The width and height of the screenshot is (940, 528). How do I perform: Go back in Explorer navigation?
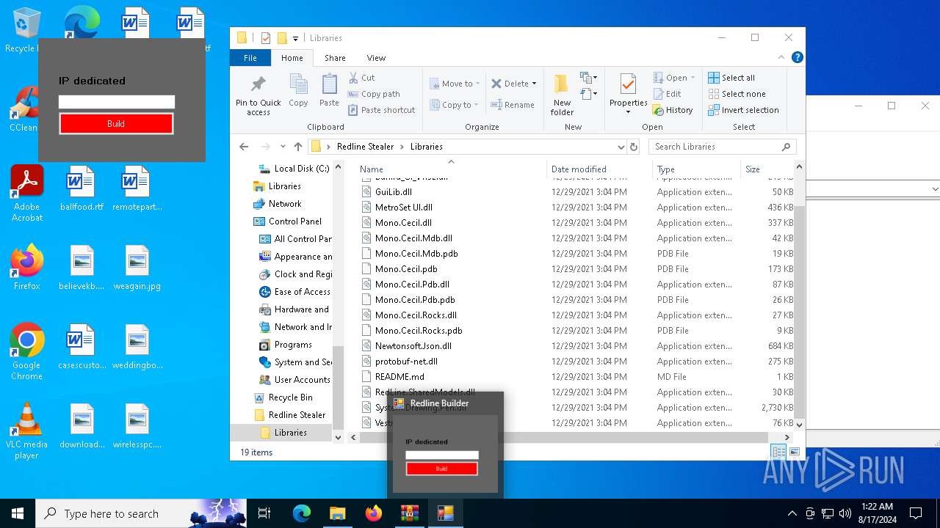tap(244, 147)
